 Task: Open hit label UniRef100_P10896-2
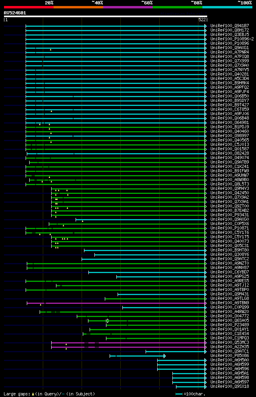(232, 39)
